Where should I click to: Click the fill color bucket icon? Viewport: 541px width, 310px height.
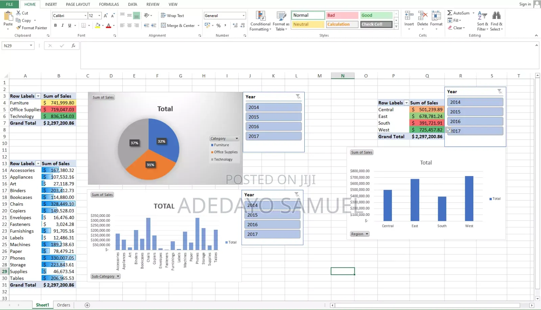[98, 25]
